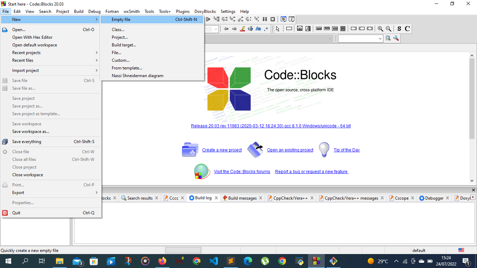Choose Empty file from New submenu
This screenshot has height=268, width=477.
[152, 20]
